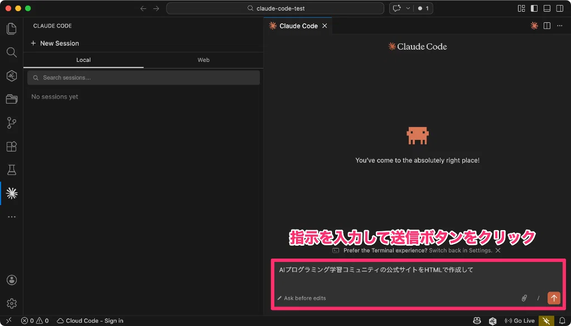571x326 pixels.
Task: Toggle the bottom panel layout button
Action: coord(547,8)
